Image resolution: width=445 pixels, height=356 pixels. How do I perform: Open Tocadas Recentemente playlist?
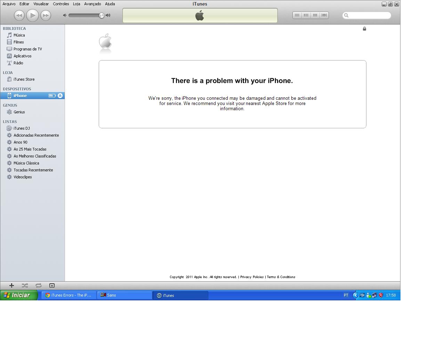(32, 170)
